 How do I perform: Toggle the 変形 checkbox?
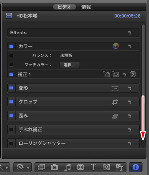coord(11,88)
